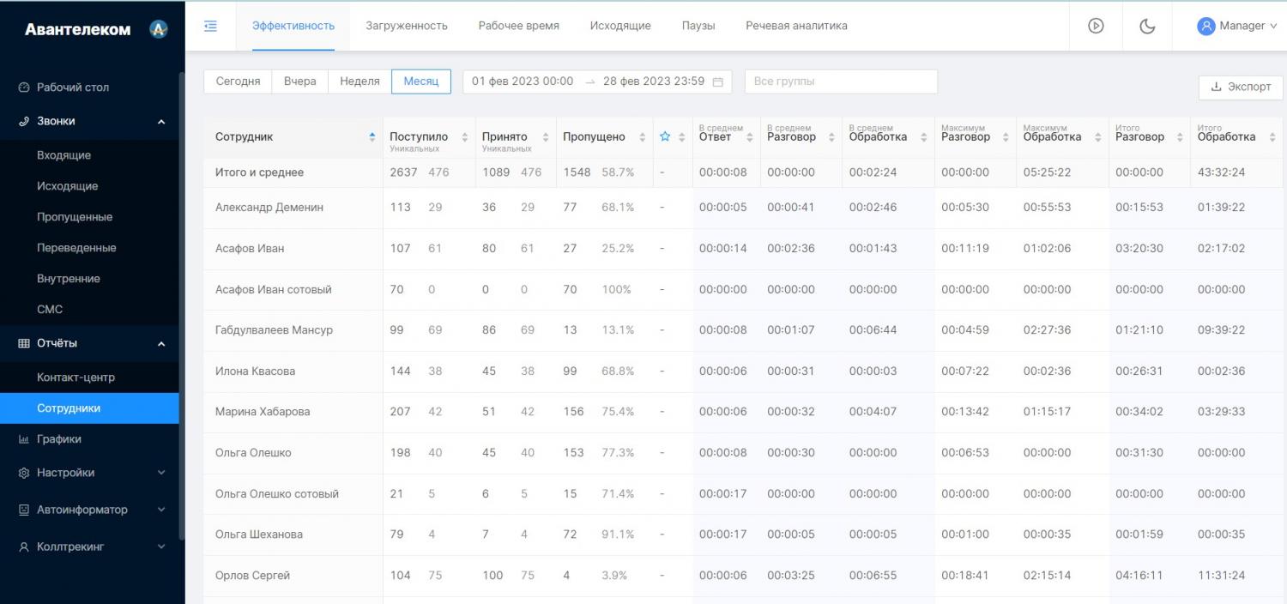This screenshot has height=604, width=1287.
Task: Click the star column header icon
Action: [665, 137]
